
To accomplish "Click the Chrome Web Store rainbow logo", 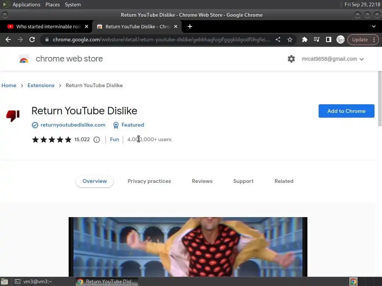I will 24,59.
